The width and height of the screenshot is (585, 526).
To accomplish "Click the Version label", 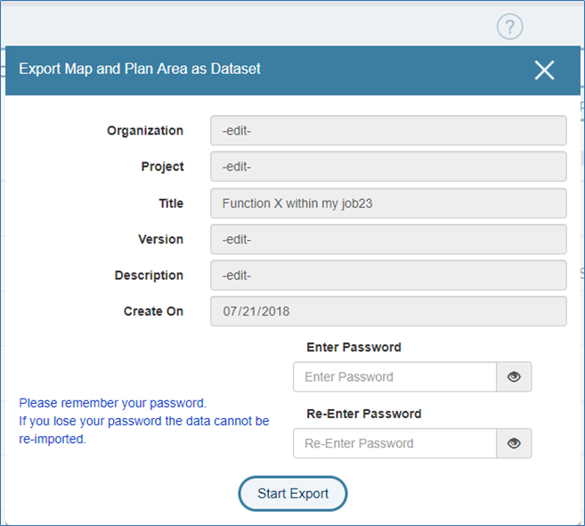I will [161, 239].
